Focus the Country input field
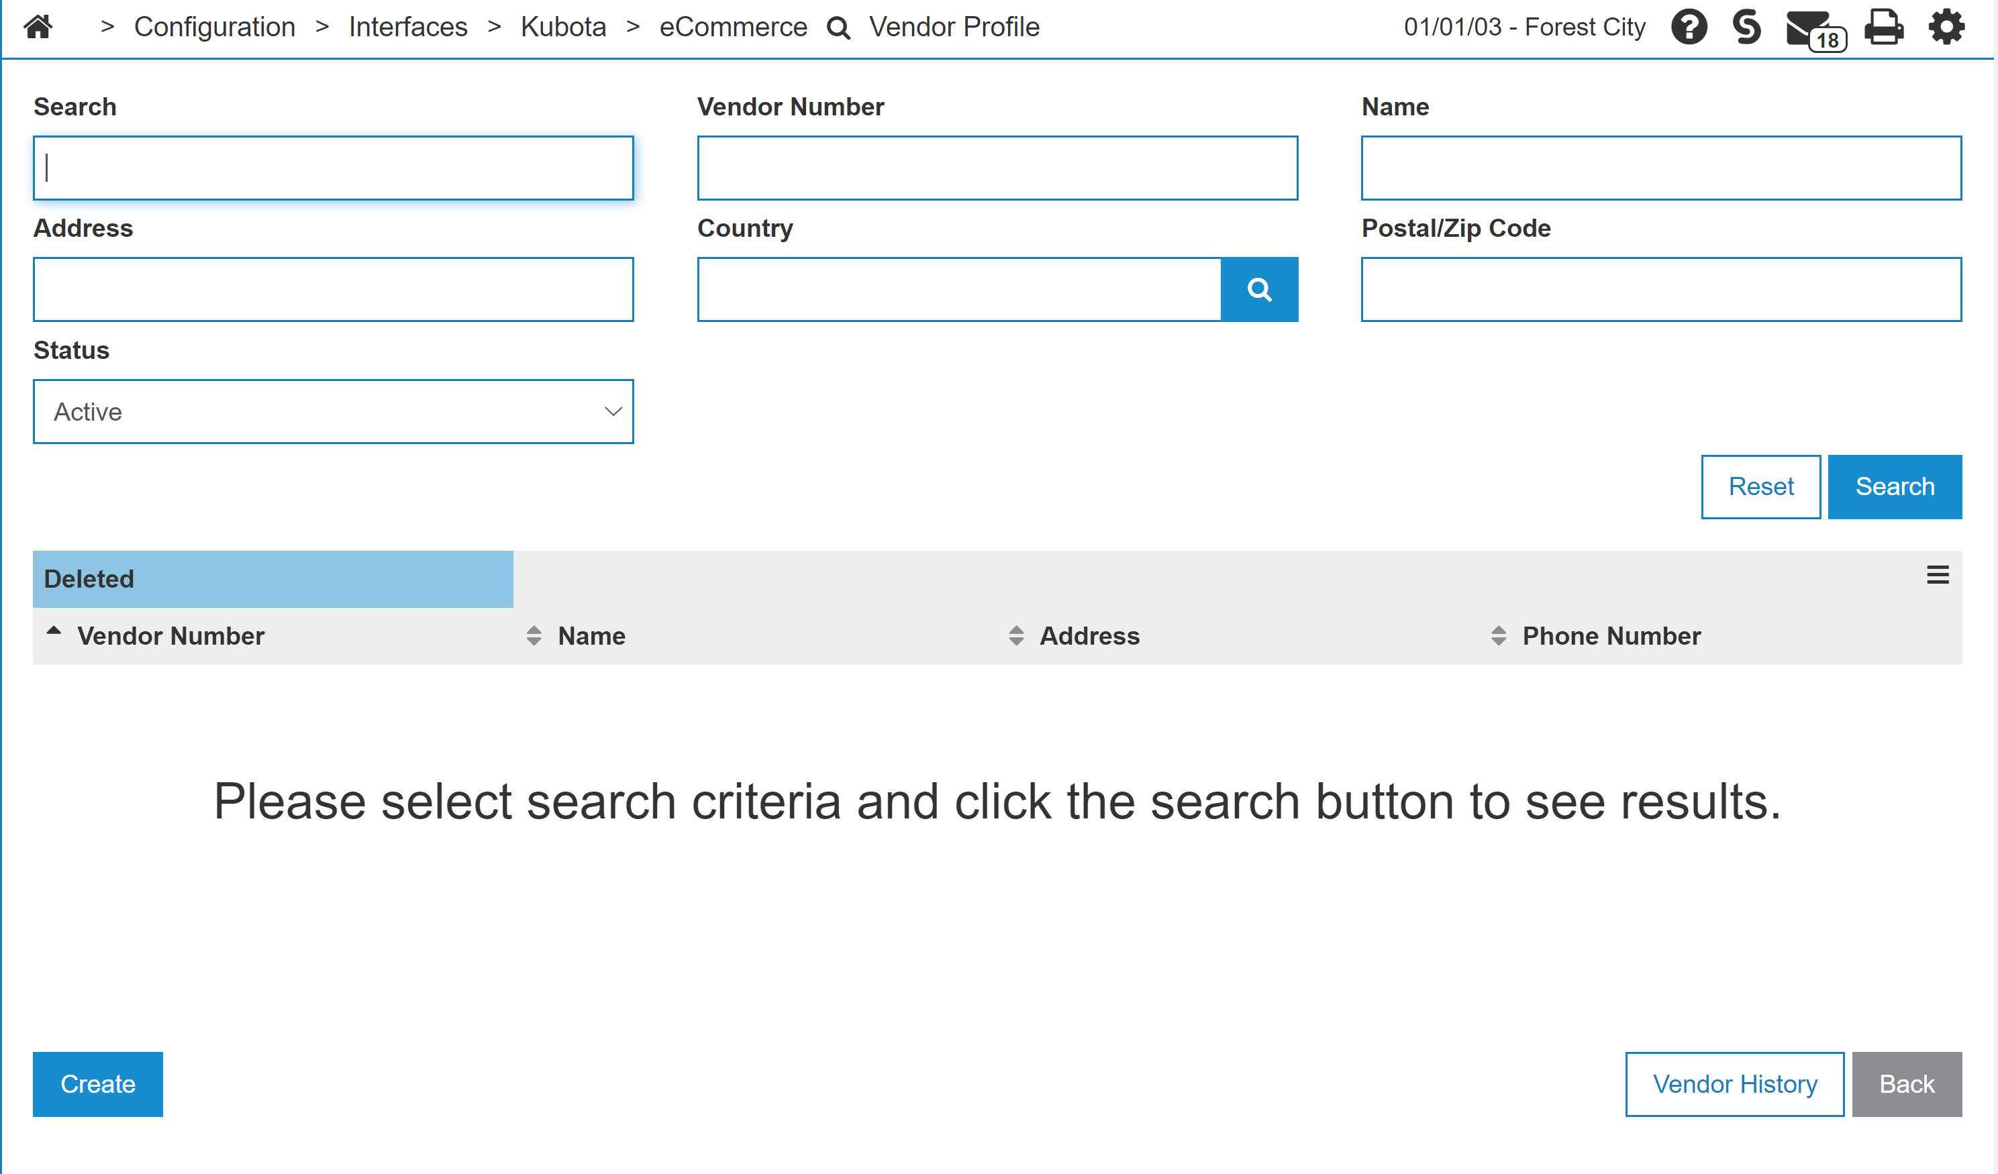 pyautogui.click(x=959, y=289)
